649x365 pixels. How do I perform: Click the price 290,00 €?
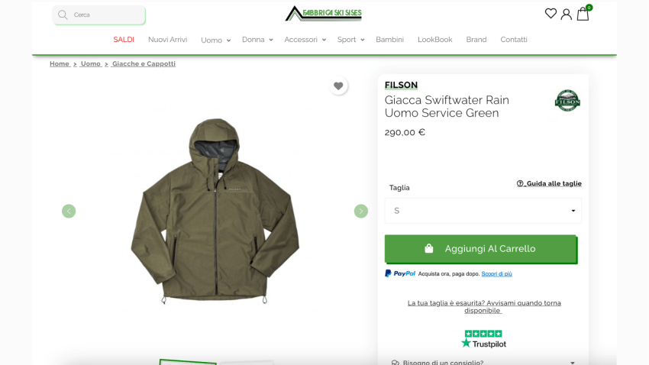(405, 132)
